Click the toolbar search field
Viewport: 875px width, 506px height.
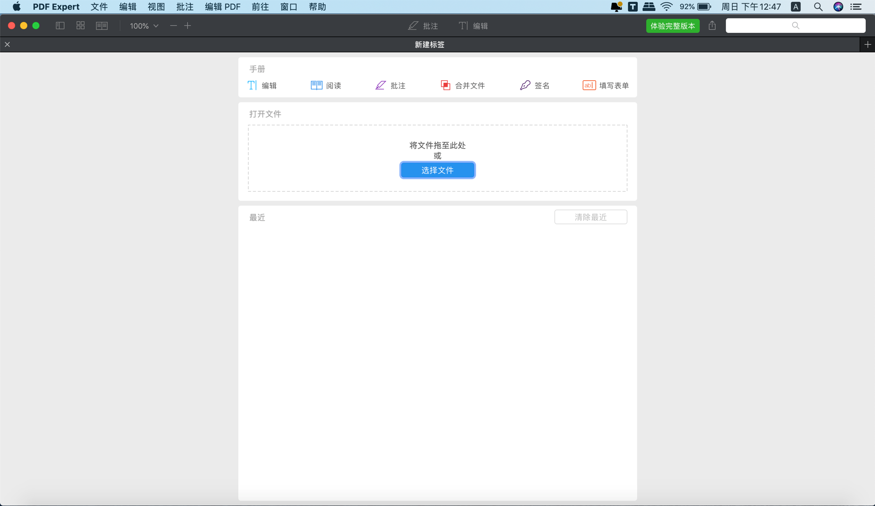tap(795, 26)
